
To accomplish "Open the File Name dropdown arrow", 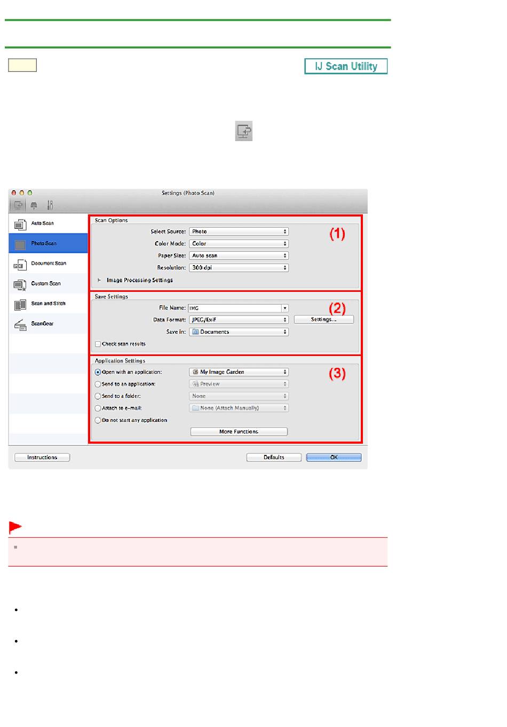I will [285, 308].
